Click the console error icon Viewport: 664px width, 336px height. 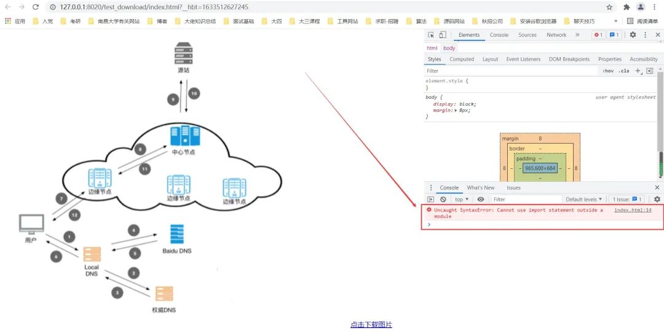pos(429,210)
